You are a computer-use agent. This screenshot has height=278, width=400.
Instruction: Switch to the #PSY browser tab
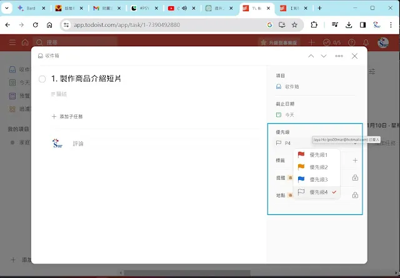[140, 8]
